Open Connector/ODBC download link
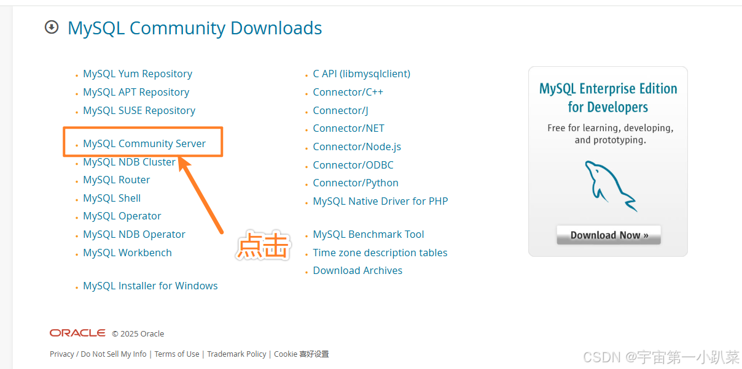Viewport: 742px width, 369px height. (353, 165)
